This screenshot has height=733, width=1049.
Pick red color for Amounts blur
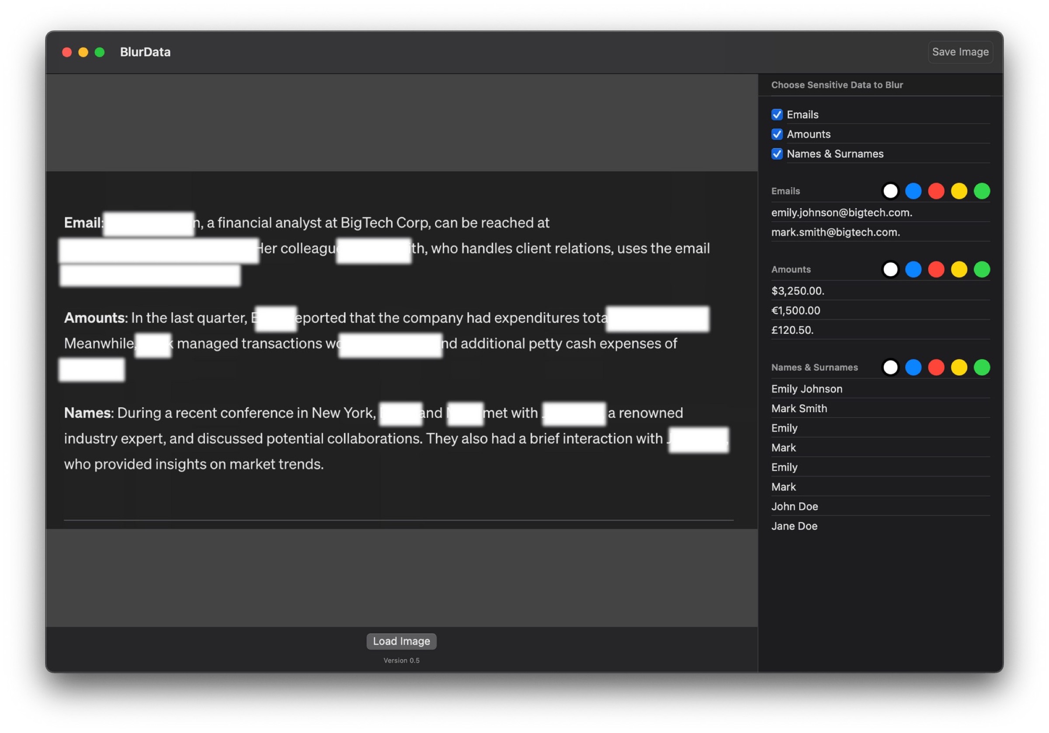coord(936,270)
